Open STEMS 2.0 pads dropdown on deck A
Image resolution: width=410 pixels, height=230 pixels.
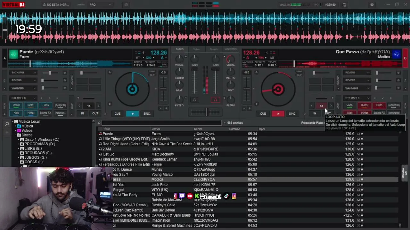click(23, 98)
